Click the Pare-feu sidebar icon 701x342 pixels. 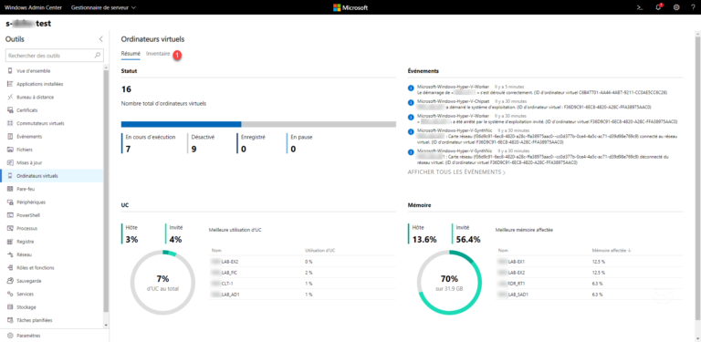pos(10,189)
